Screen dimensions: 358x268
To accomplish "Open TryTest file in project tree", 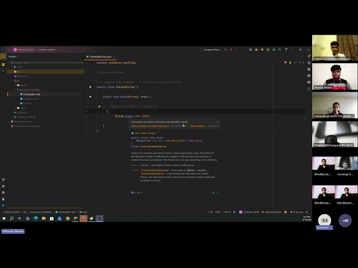I will point(26,103).
